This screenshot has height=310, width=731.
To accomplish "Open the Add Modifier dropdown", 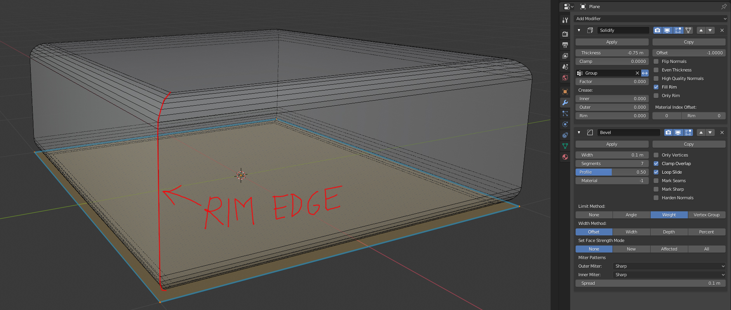I will (651, 19).
